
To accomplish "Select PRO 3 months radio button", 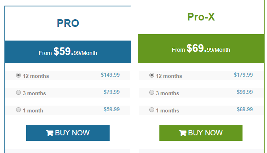I will point(18,92).
